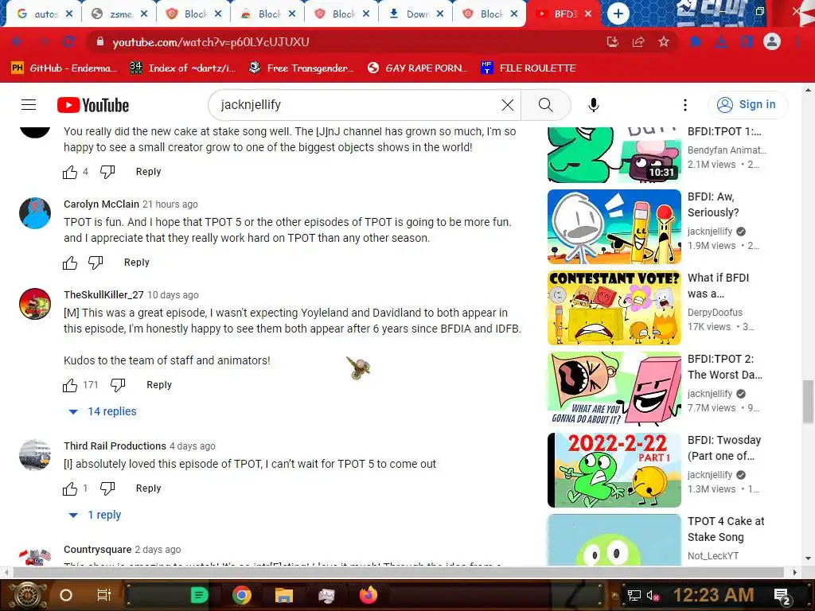815x611 pixels.
Task: Click Sign in button
Action: (x=747, y=104)
